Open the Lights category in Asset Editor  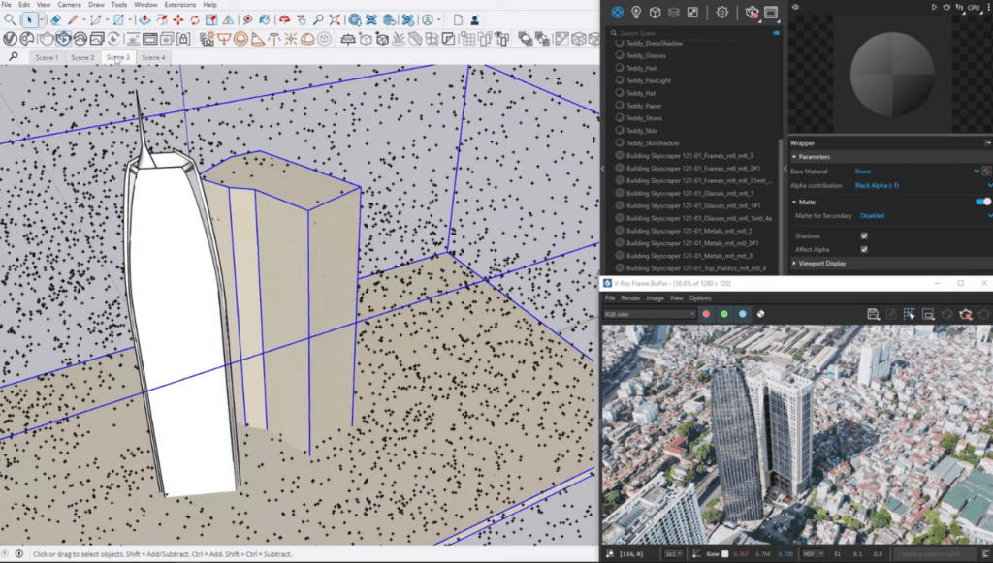coord(636,12)
